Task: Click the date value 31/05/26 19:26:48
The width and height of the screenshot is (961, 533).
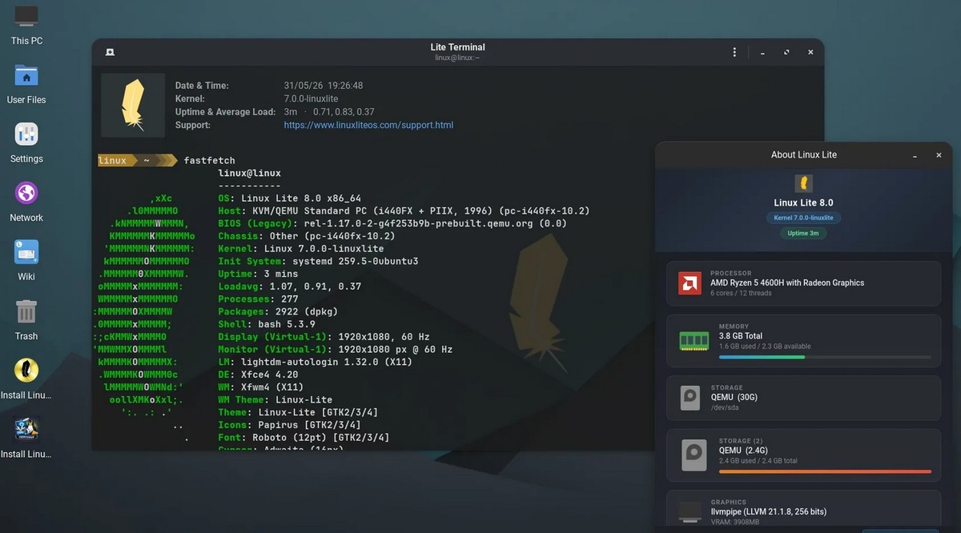Action: 324,86
